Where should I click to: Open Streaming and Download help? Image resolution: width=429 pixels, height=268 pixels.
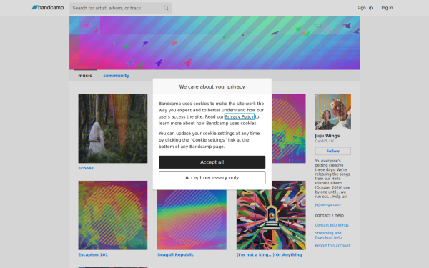(x=328, y=235)
